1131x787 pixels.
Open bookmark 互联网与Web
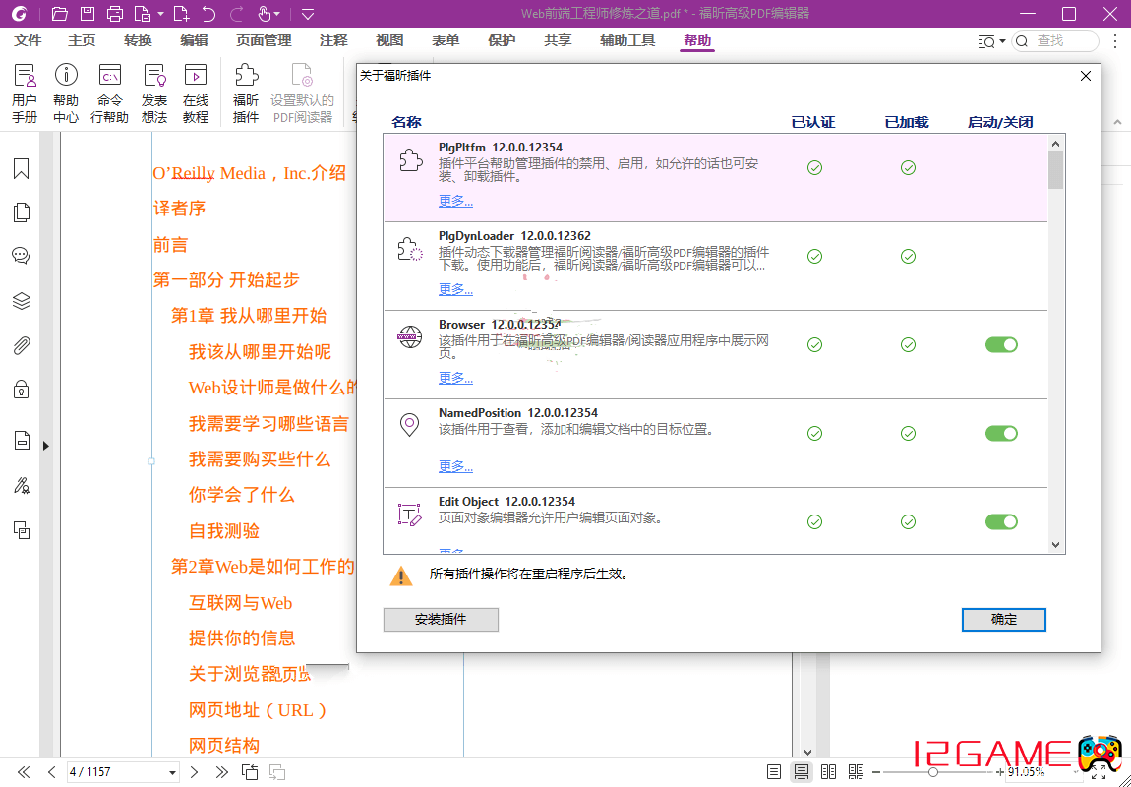(x=241, y=602)
